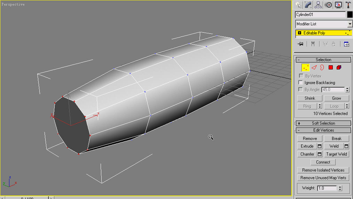The width and height of the screenshot is (353, 199).
Task: Select Edge sub-object level
Action: point(314,68)
